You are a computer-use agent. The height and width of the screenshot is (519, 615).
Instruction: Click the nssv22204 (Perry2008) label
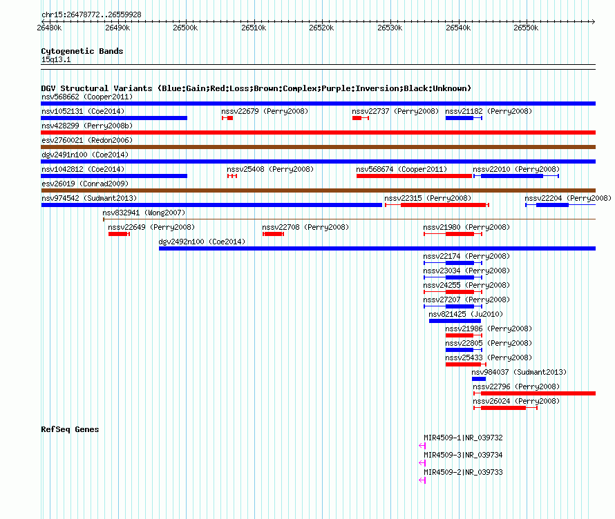pos(568,198)
